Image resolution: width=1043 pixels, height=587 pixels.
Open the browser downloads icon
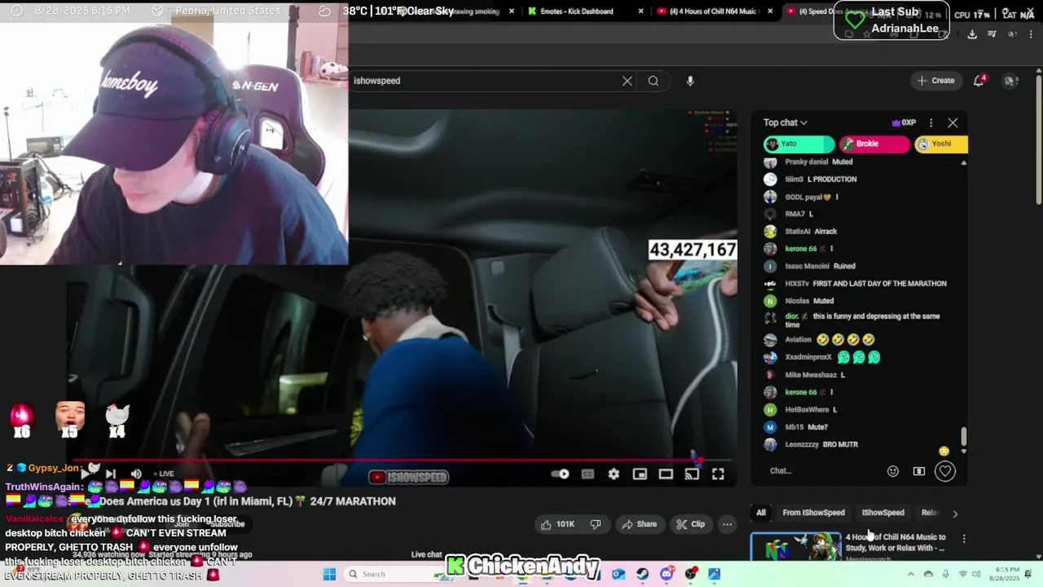click(972, 34)
